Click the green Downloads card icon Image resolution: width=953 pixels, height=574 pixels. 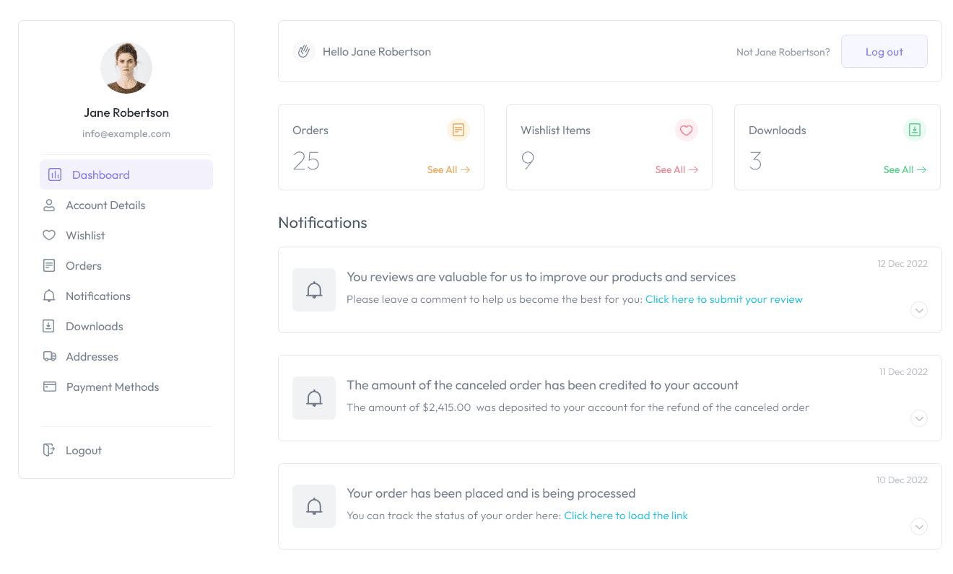click(x=915, y=130)
